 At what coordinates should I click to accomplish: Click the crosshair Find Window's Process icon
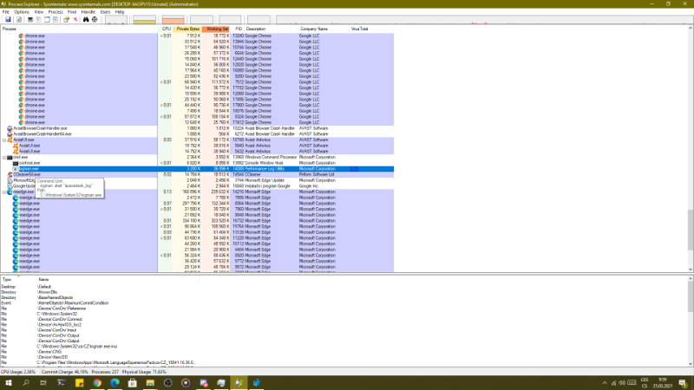click(x=95, y=19)
